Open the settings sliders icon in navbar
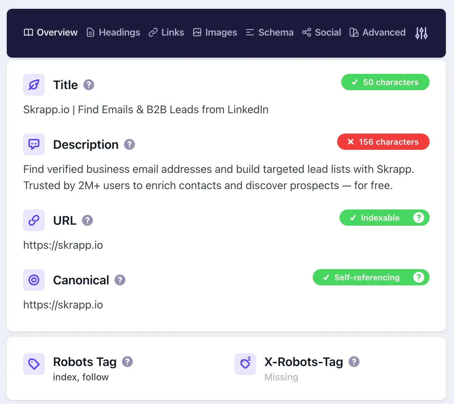The image size is (454, 404). (421, 33)
